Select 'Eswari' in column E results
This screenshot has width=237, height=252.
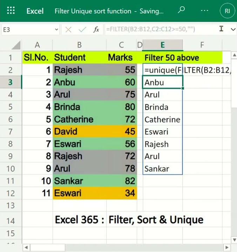[x=163, y=132]
